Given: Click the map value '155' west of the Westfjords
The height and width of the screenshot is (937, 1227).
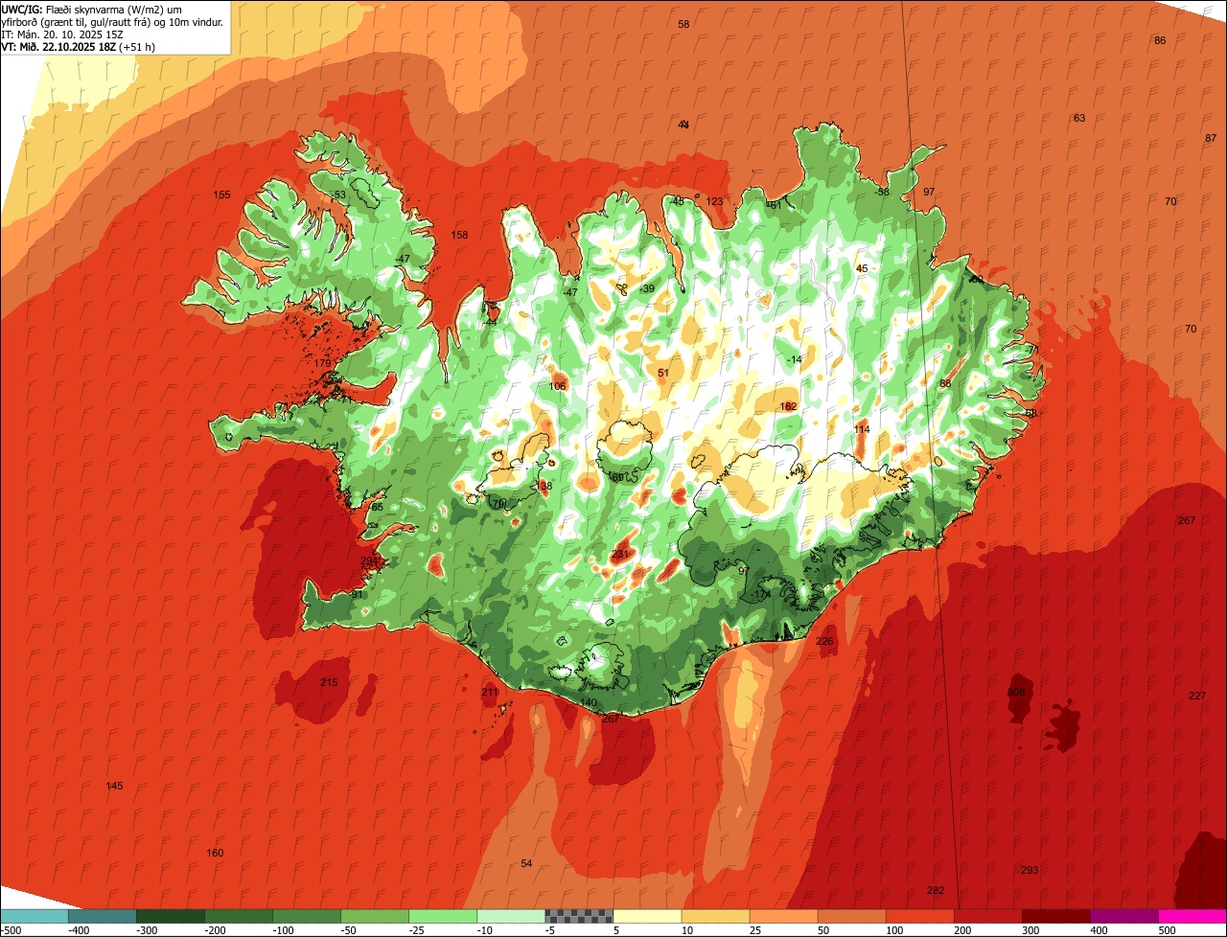Looking at the screenshot, I should click(x=221, y=194).
